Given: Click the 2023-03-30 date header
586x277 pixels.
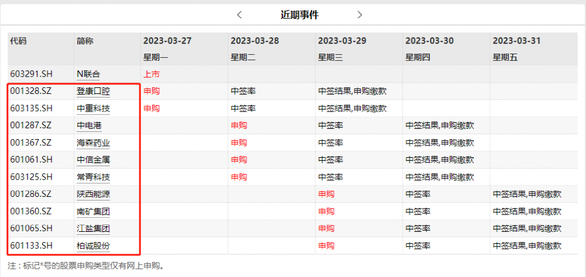Looking at the screenshot, I should [x=430, y=41].
